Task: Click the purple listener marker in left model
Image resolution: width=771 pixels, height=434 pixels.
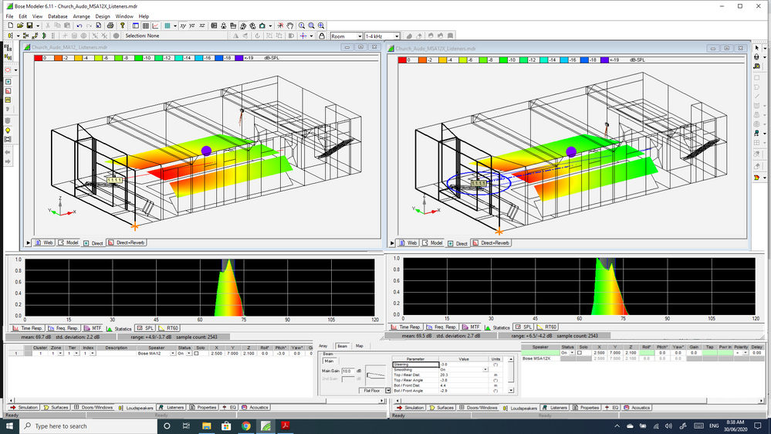Action: (207, 151)
